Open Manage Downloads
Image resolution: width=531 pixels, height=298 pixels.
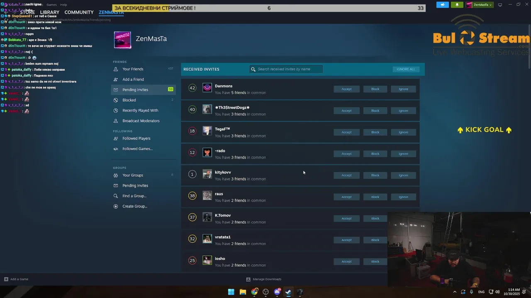click(264, 279)
